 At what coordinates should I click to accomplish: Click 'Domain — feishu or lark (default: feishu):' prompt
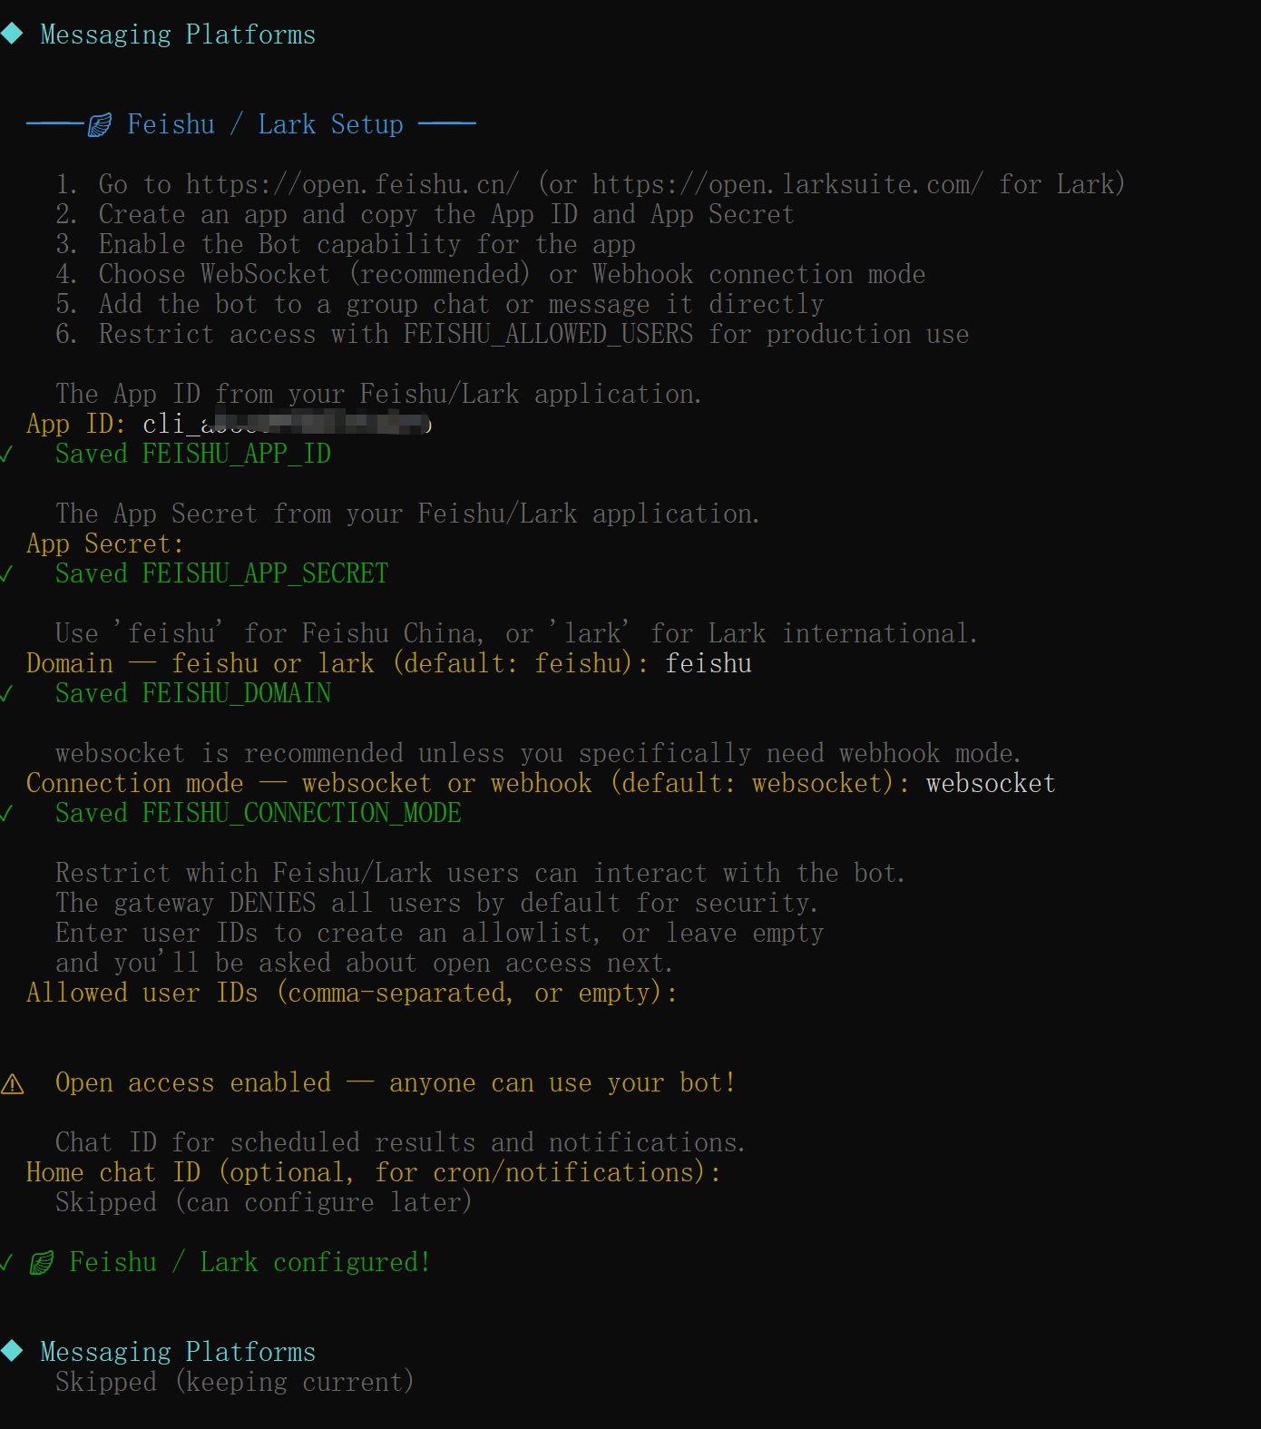pyautogui.click(x=338, y=663)
